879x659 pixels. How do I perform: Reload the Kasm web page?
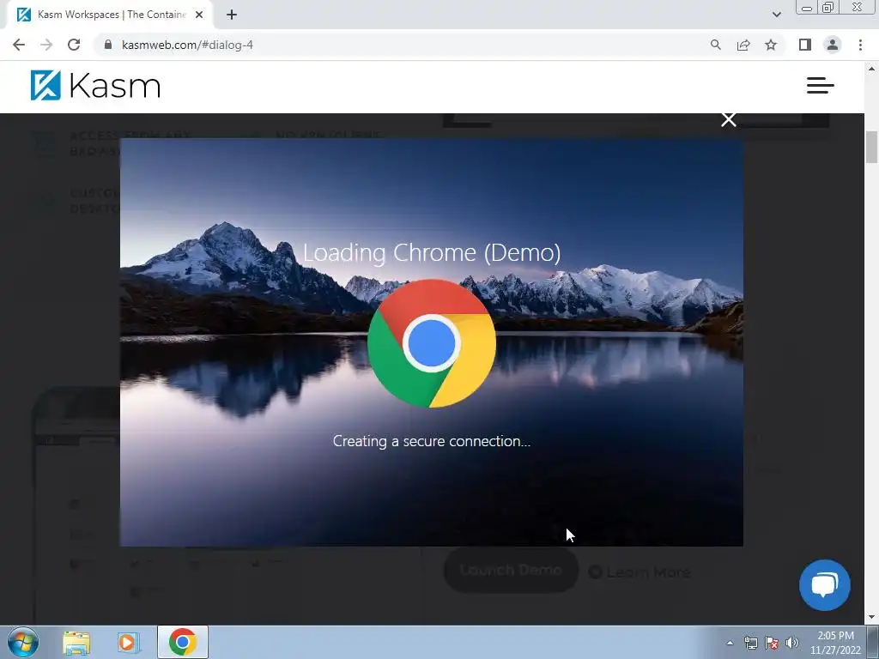coord(74,45)
